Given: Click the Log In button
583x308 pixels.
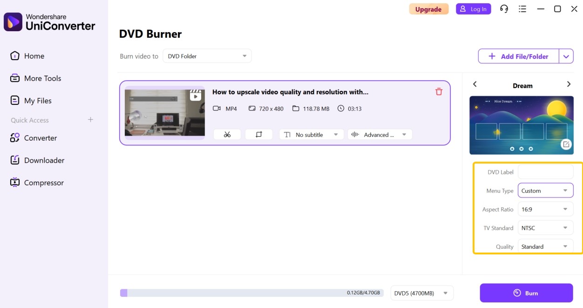Looking at the screenshot, I should pyautogui.click(x=473, y=9).
